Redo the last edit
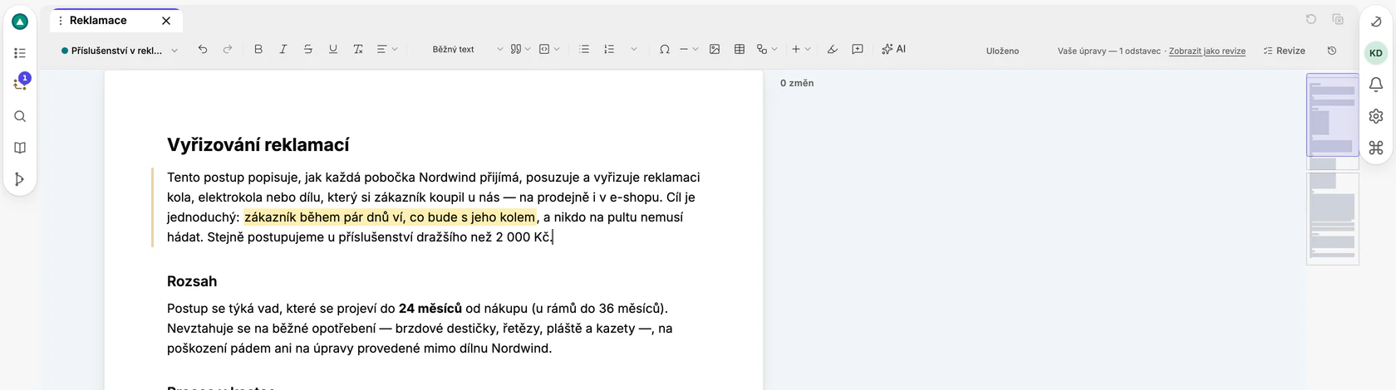1396x390 pixels. pos(228,50)
